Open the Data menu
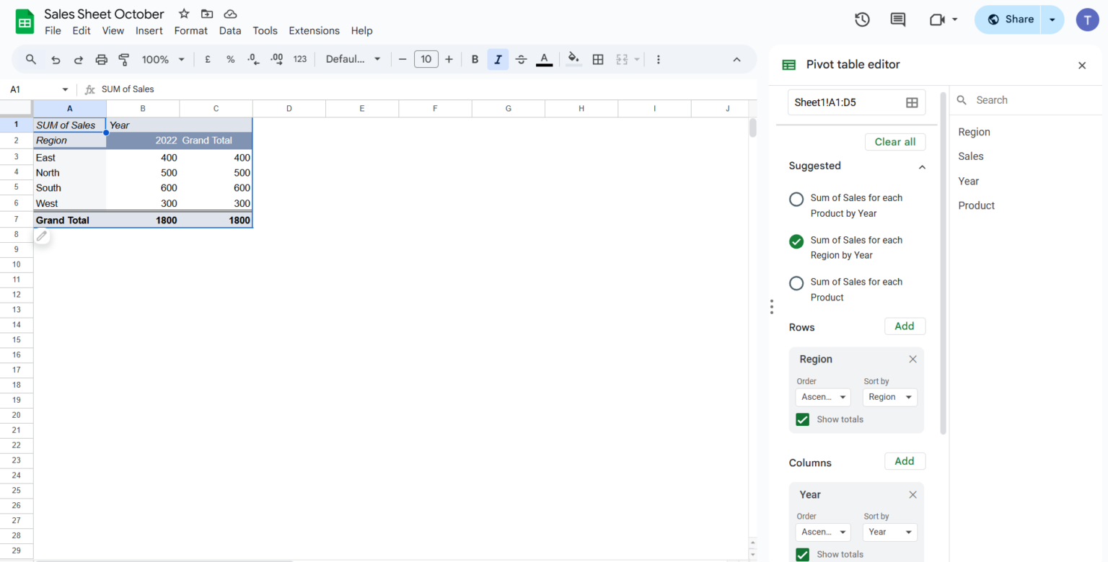Image resolution: width=1108 pixels, height=562 pixels. pyautogui.click(x=229, y=30)
